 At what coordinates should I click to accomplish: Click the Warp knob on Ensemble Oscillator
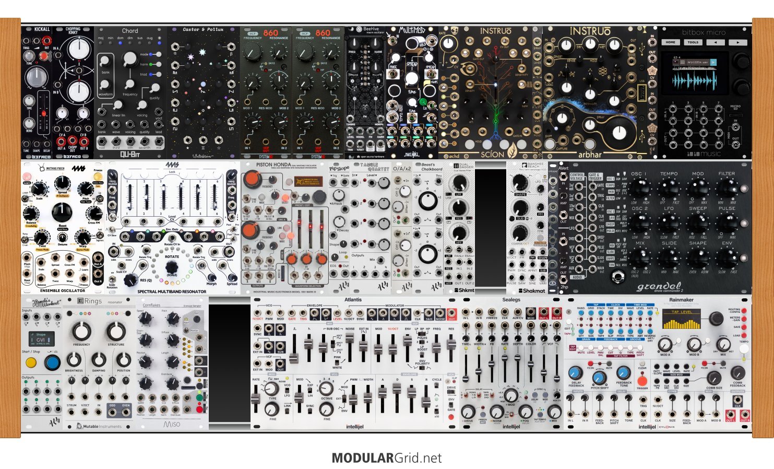(83, 237)
